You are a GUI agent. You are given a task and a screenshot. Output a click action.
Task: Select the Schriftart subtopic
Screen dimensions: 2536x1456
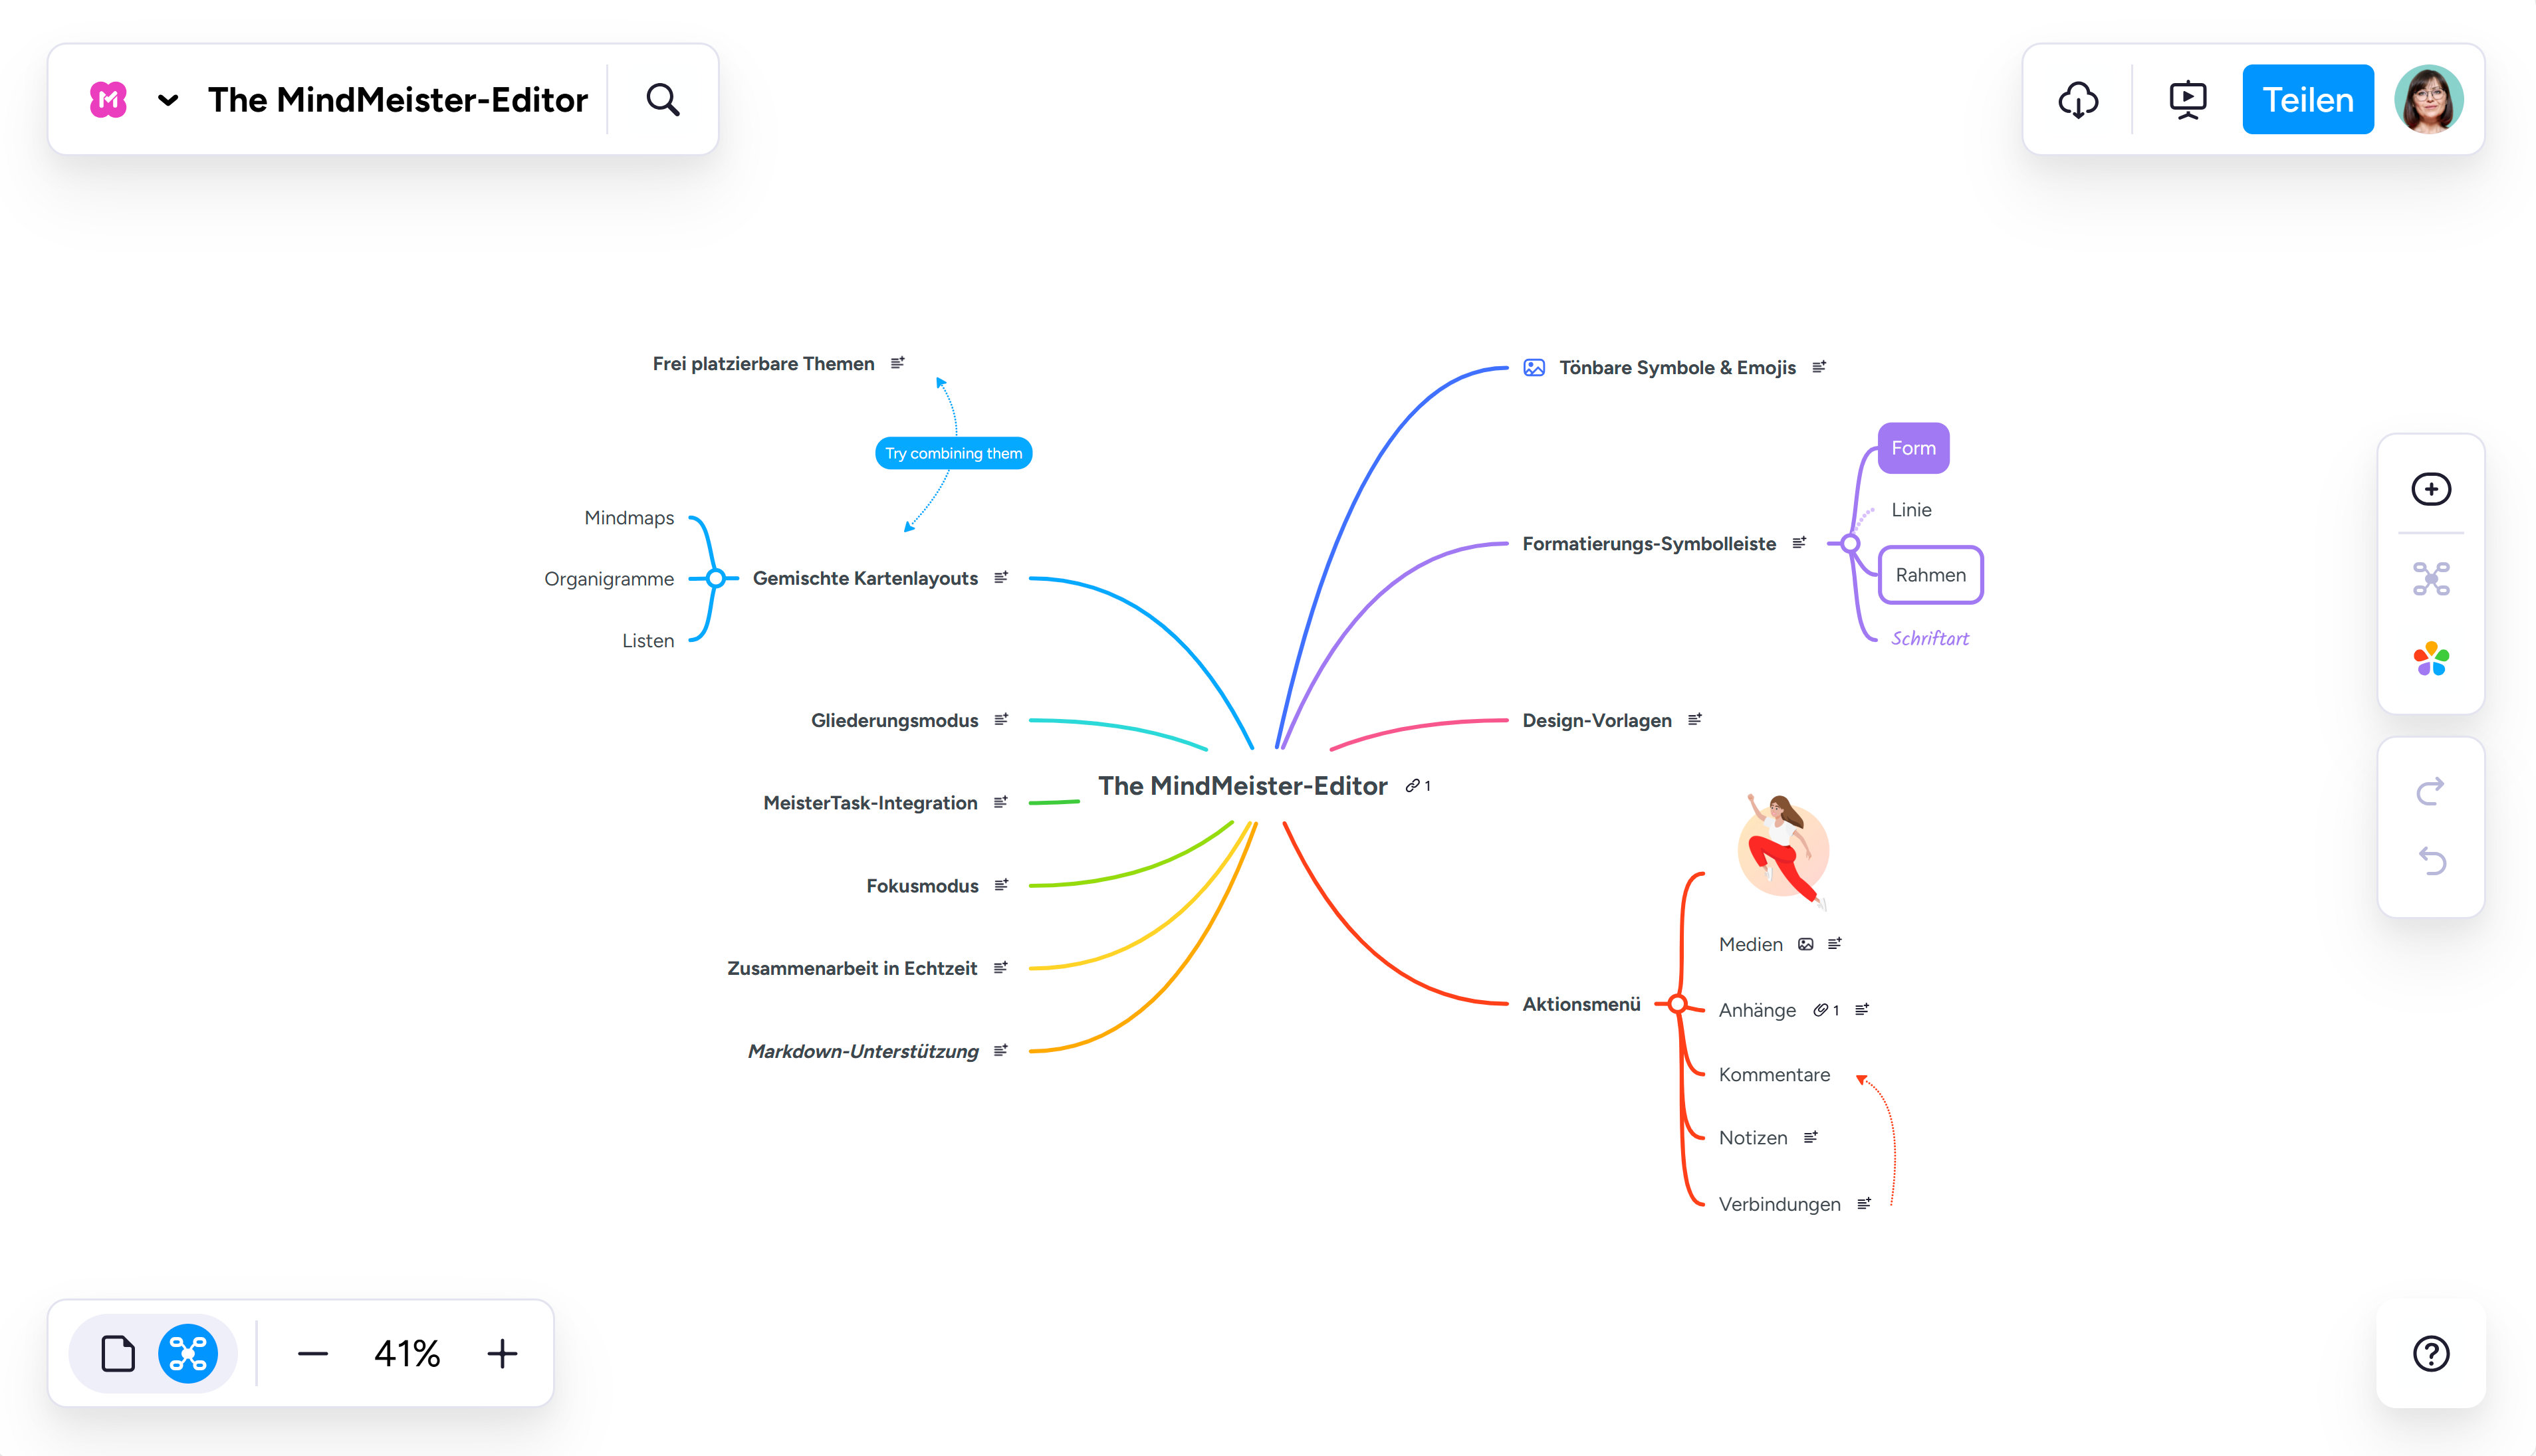pos(1929,638)
